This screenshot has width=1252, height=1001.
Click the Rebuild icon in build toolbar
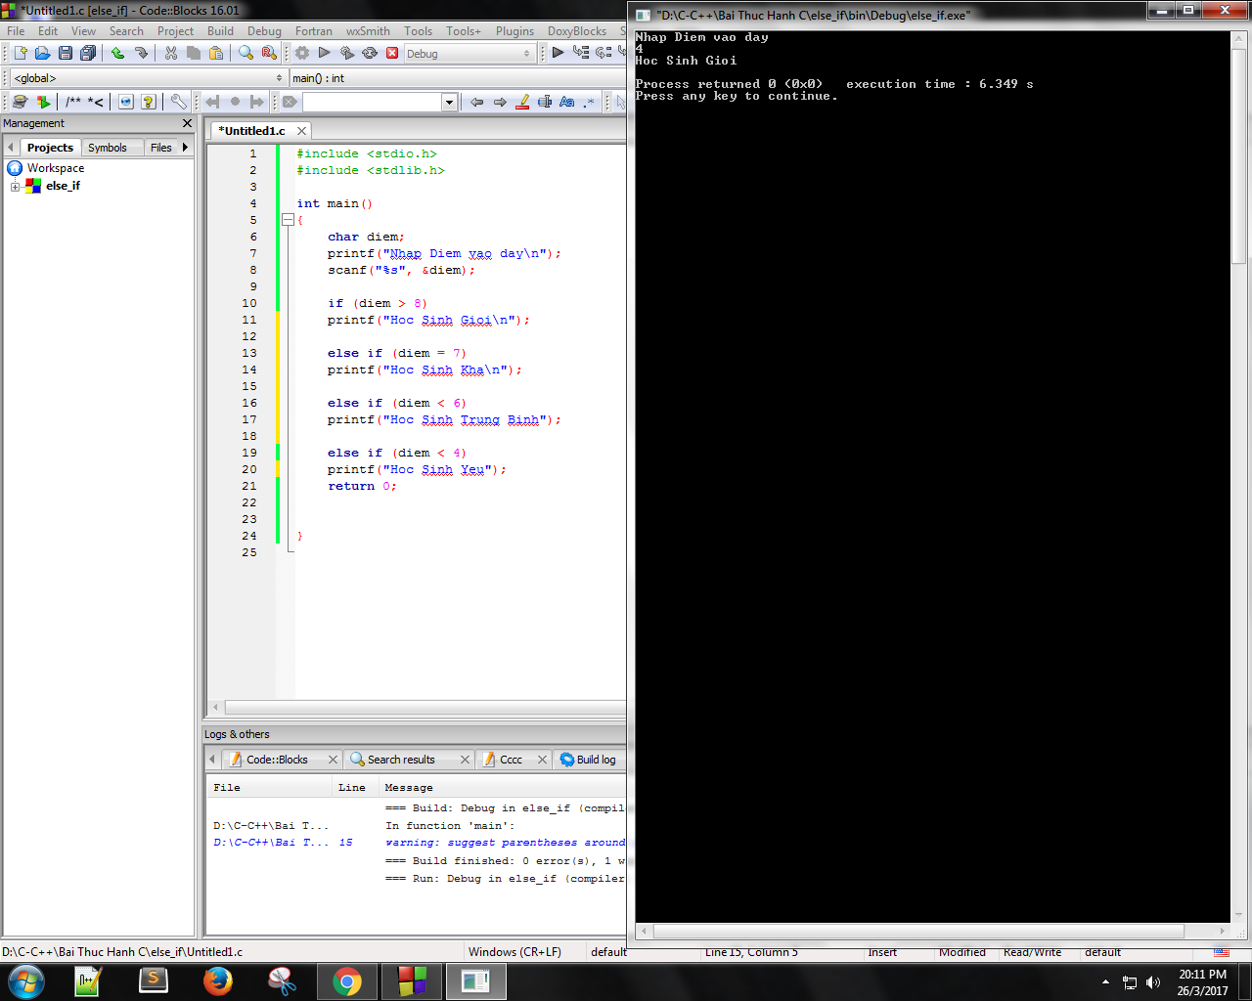point(370,53)
